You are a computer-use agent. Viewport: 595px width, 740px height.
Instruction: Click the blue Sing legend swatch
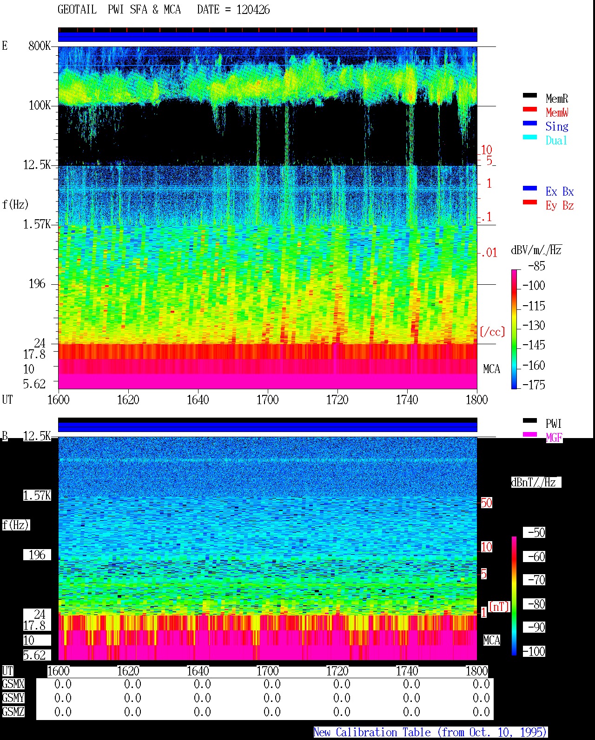530,123
